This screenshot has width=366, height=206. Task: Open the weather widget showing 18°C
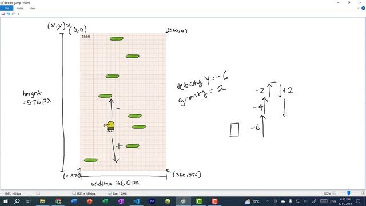click(252, 201)
